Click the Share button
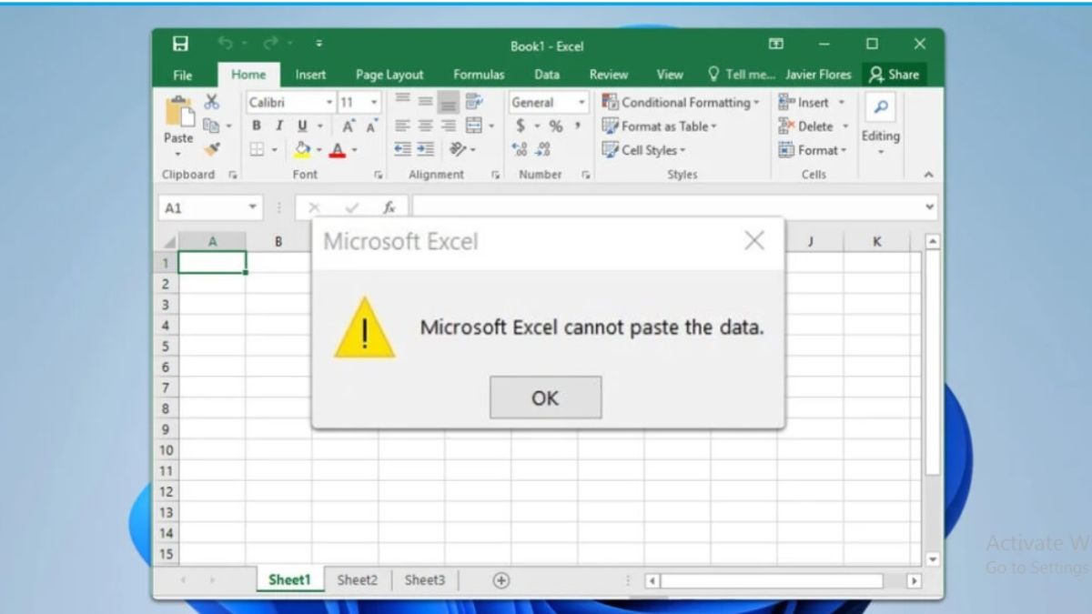The height and width of the screenshot is (614, 1092). point(893,75)
